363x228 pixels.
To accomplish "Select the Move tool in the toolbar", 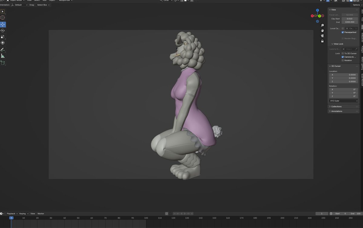I will [3, 24].
